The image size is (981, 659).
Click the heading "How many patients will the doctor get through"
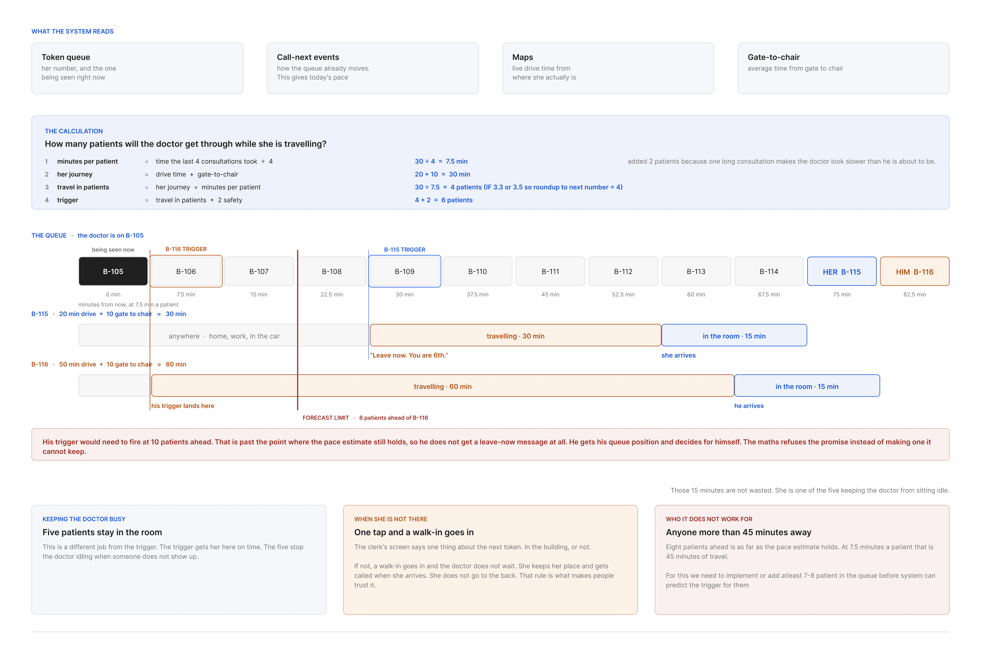pyautogui.click(x=185, y=144)
